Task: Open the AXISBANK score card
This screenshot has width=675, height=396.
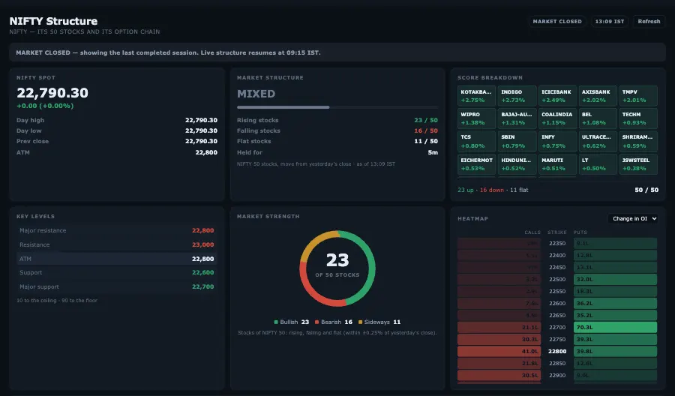Action: (x=598, y=96)
